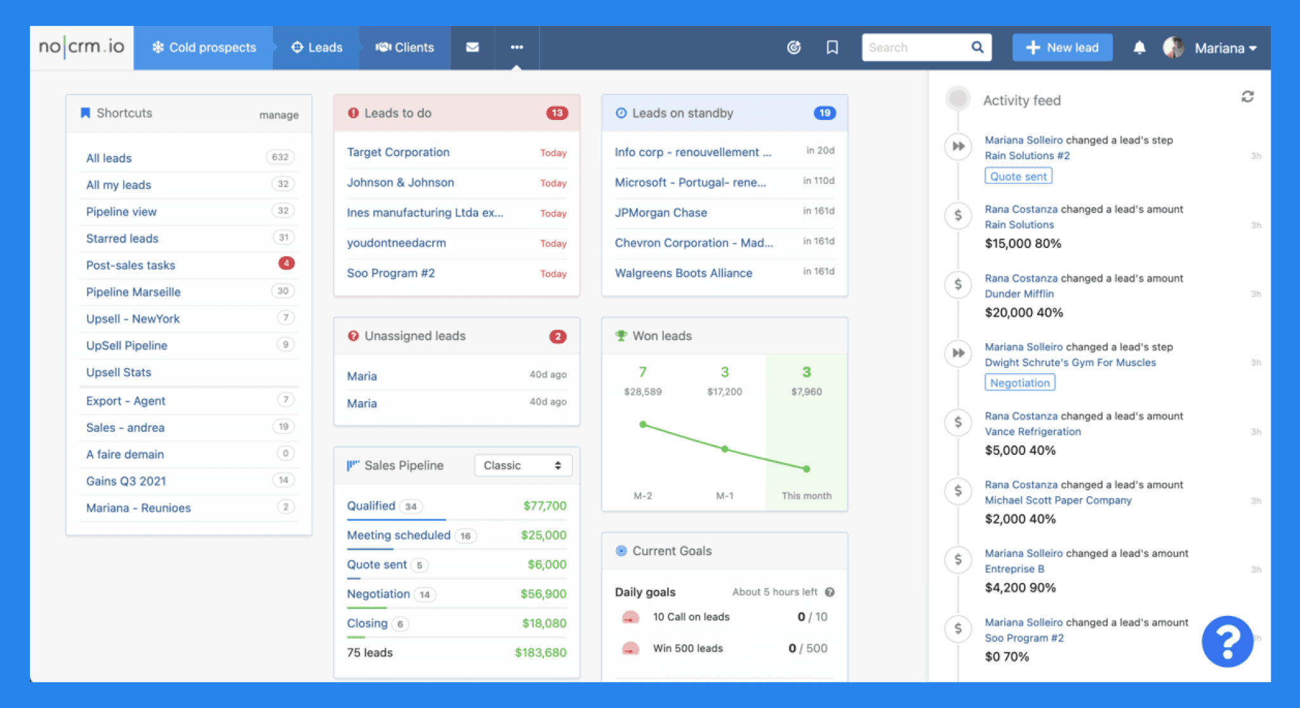Switch to Clients tab

405,48
